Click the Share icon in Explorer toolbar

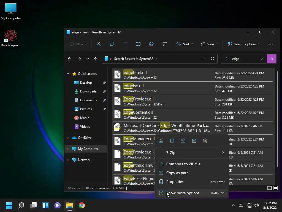click(151, 44)
